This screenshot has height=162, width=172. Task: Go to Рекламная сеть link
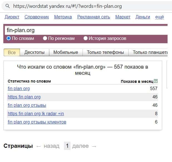click(x=93, y=17)
